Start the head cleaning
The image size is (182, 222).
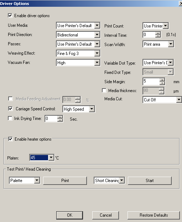click(150, 181)
